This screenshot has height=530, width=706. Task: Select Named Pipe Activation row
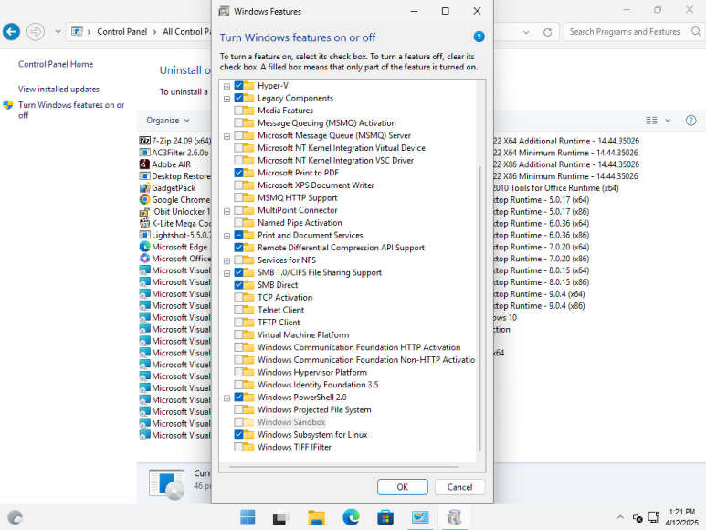tap(300, 222)
